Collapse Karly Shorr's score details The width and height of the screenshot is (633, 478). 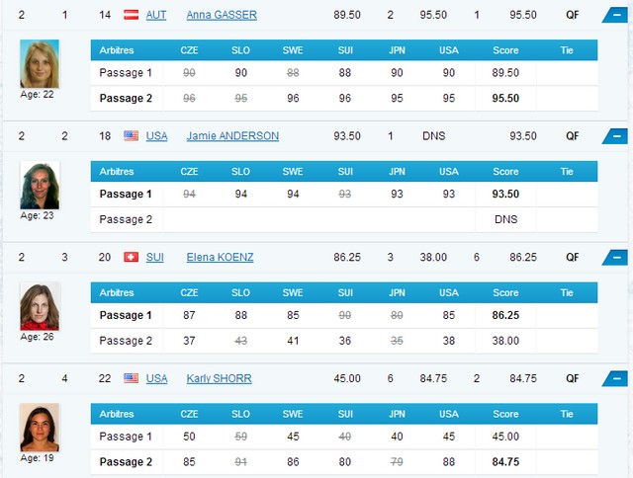[616, 378]
